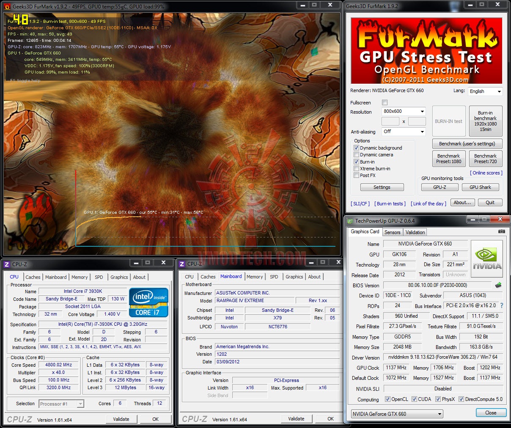This screenshot has width=511, height=428.
Task: Open the Resolution 800x600 dropdown
Action: (404, 112)
